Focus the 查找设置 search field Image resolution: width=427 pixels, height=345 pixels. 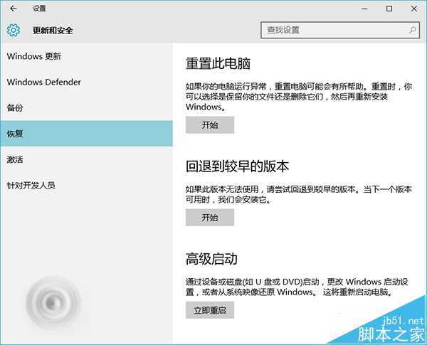pyautogui.click(x=340, y=30)
